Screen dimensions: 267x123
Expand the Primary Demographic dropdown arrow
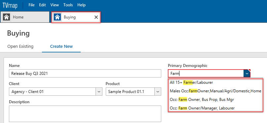(x=247, y=74)
